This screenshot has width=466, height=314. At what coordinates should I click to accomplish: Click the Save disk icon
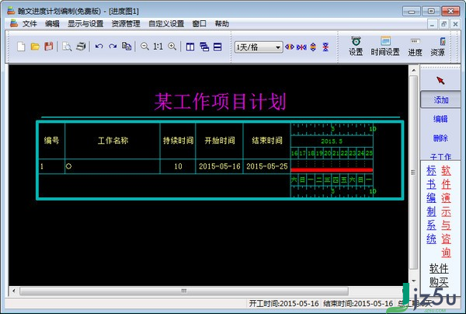coord(48,47)
